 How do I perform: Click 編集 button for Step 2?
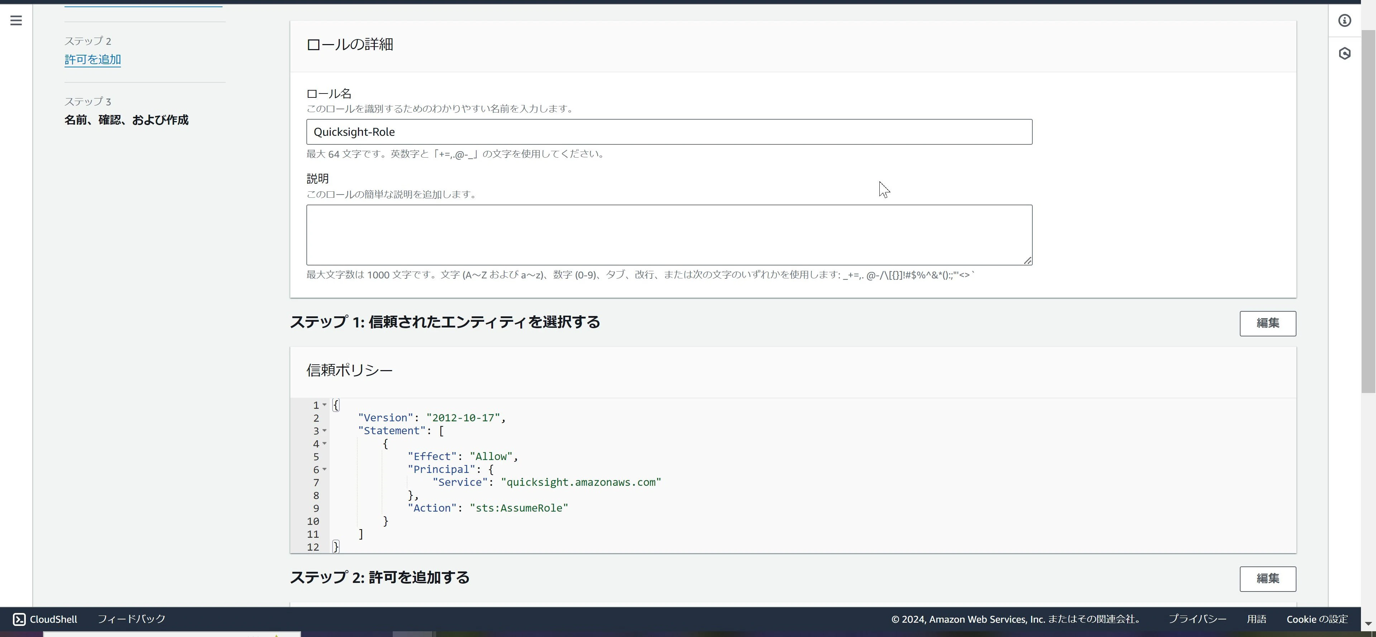(1267, 579)
